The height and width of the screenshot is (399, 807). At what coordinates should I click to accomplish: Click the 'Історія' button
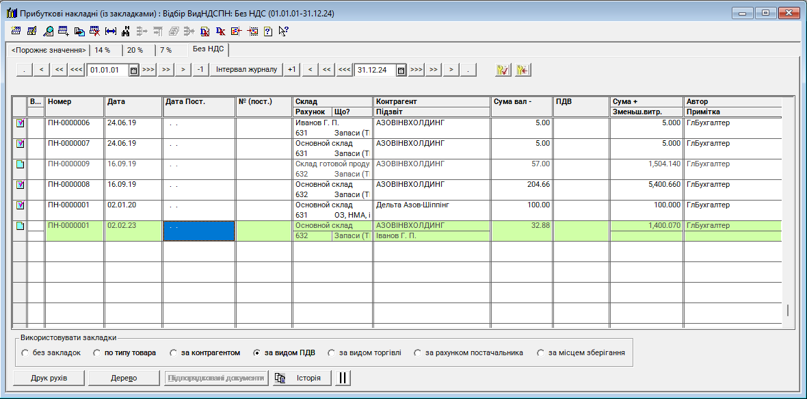(x=302, y=378)
